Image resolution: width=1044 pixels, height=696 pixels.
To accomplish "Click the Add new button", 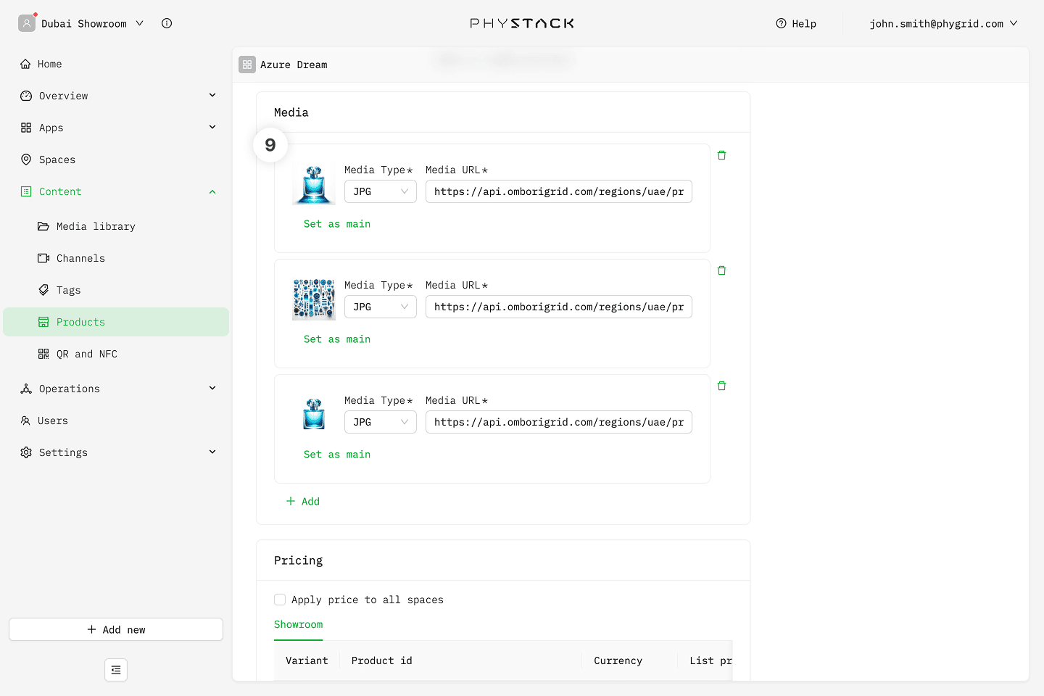I will [x=116, y=629].
